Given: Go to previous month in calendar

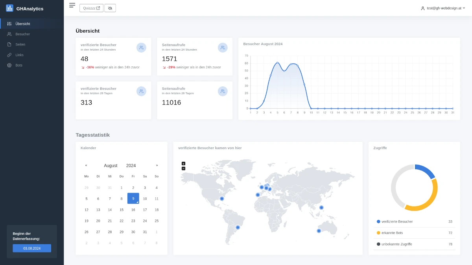Looking at the screenshot, I should pos(86,166).
